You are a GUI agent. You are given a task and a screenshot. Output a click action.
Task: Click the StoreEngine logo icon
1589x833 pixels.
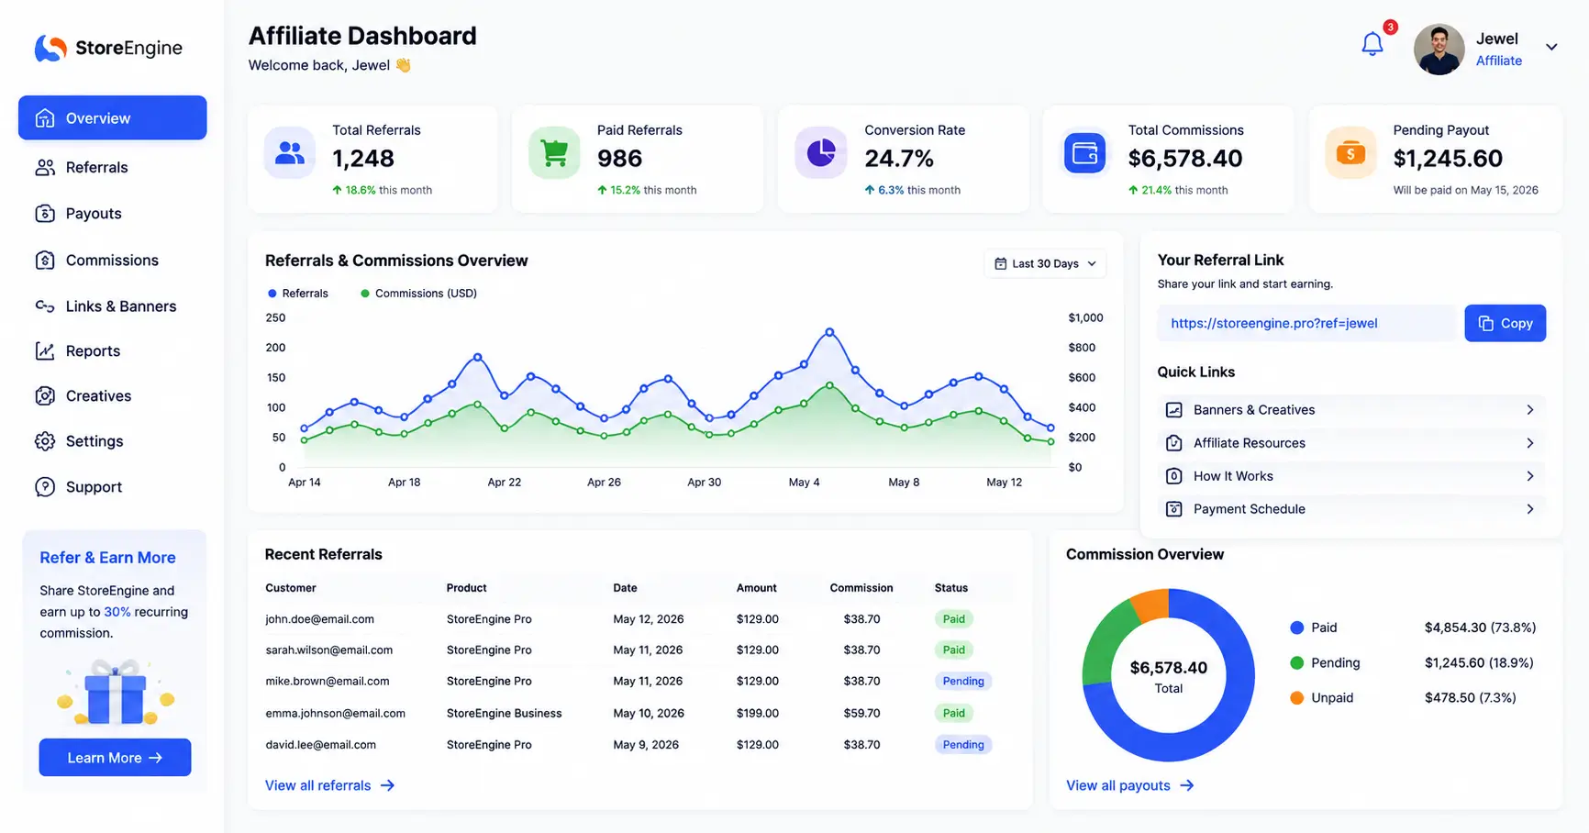(50, 48)
